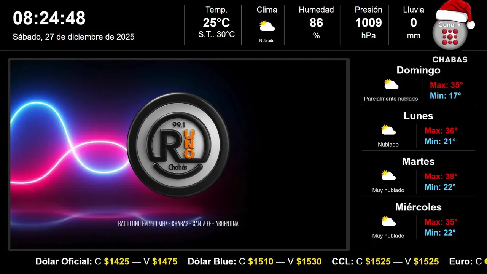The width and height of the screenshot is (487, 274).
Task: Click the pressure value 1009
Action: tap(368, 23)
